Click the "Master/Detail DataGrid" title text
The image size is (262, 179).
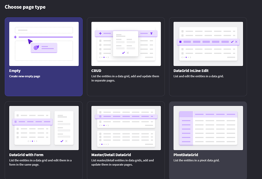click(x=111, y=155)
